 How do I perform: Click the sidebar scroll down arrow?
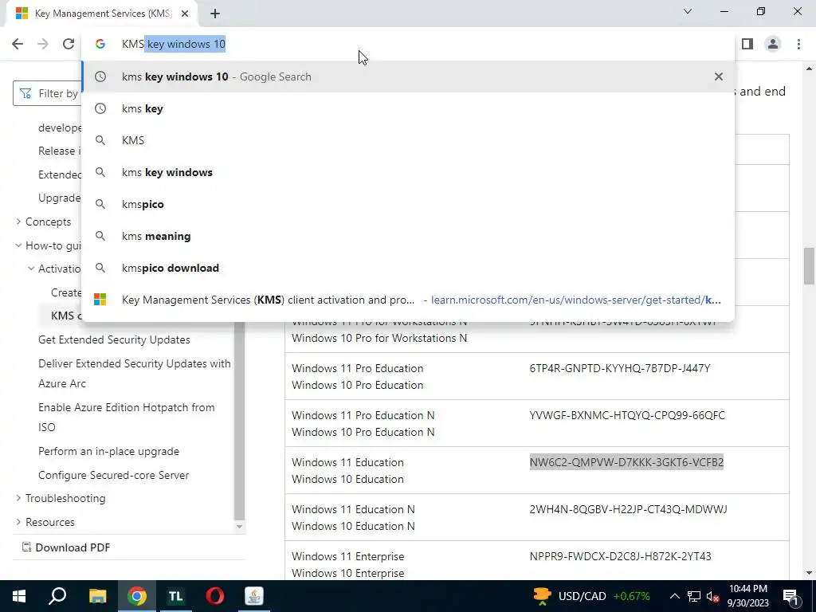click(239, 527)
